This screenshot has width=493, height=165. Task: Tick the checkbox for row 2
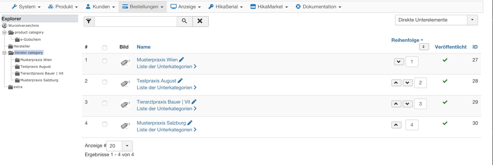click(x=105, y=82)
